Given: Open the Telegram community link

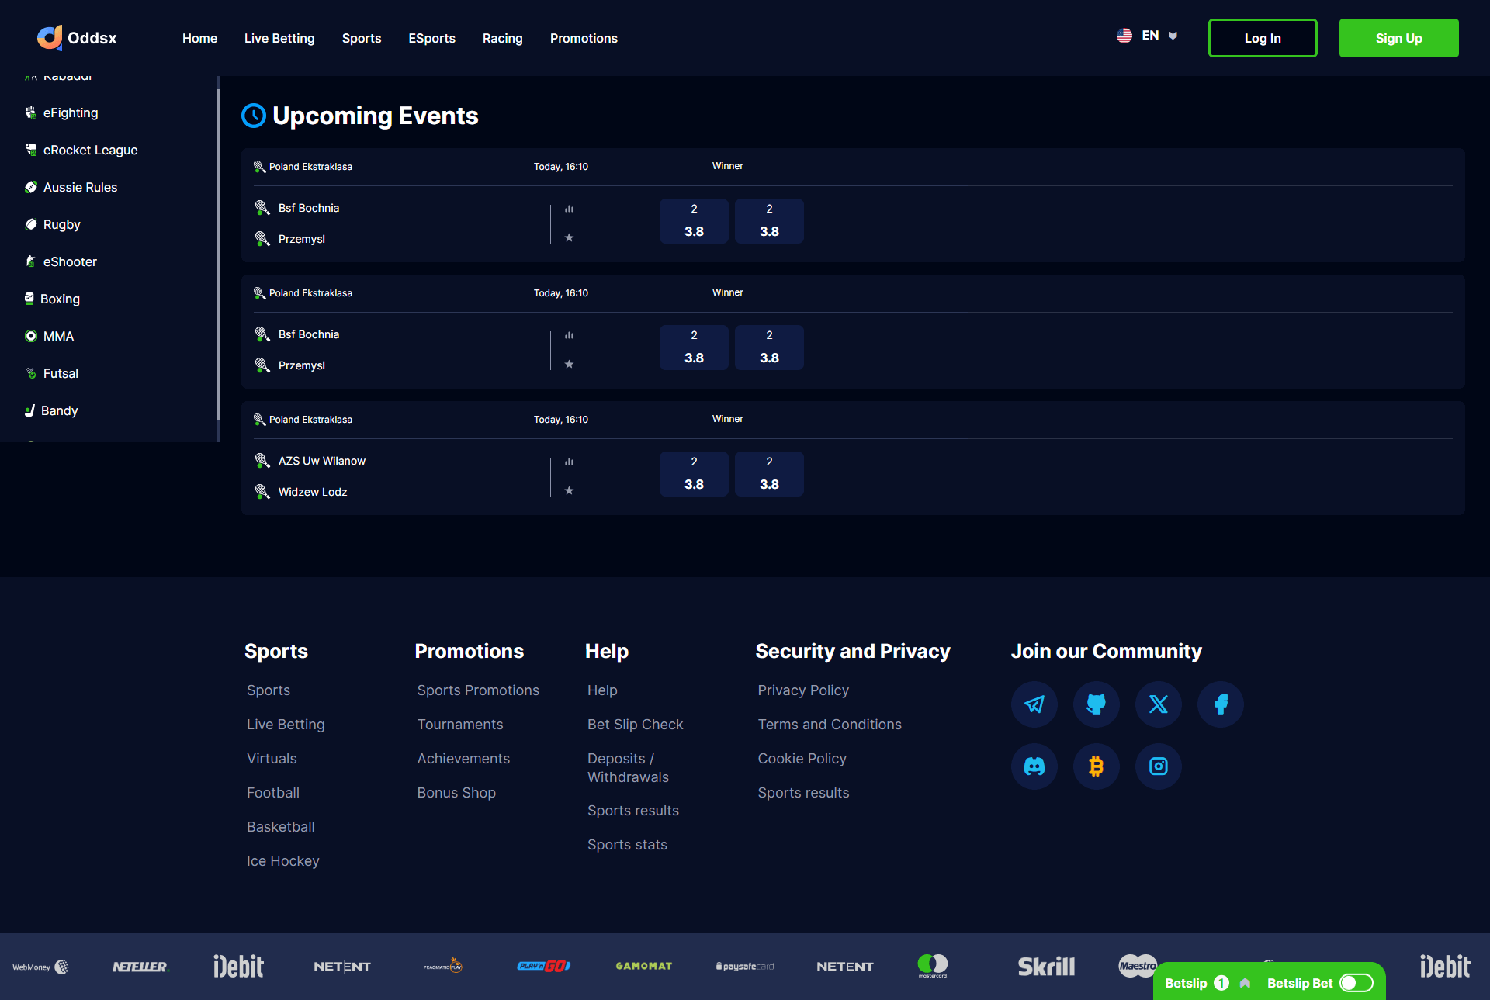Looking at the screenshot, I should coord(1034,704).
